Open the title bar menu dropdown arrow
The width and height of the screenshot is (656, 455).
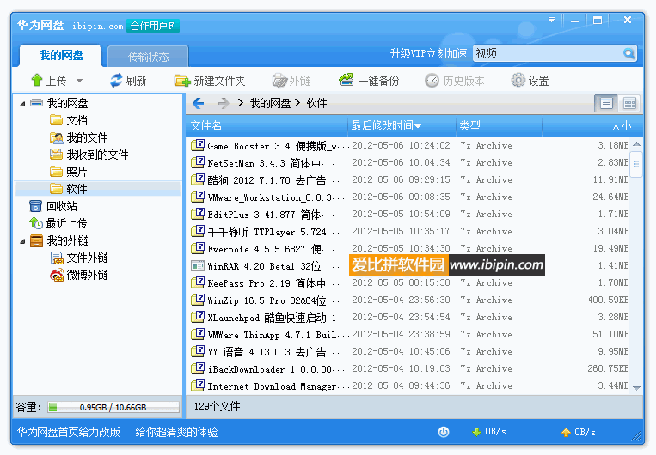click(x=551, y=20)
